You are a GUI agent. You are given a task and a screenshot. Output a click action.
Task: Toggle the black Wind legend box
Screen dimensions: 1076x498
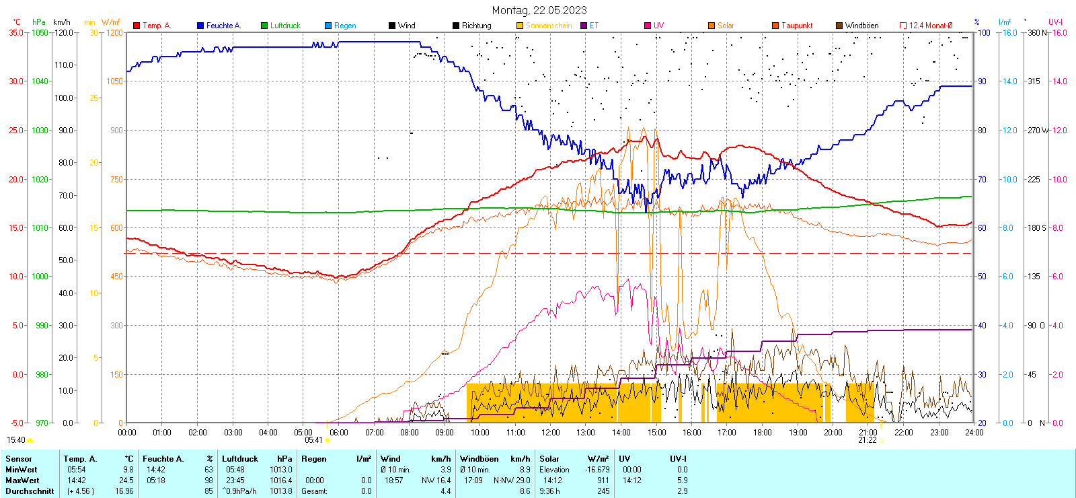392,26
